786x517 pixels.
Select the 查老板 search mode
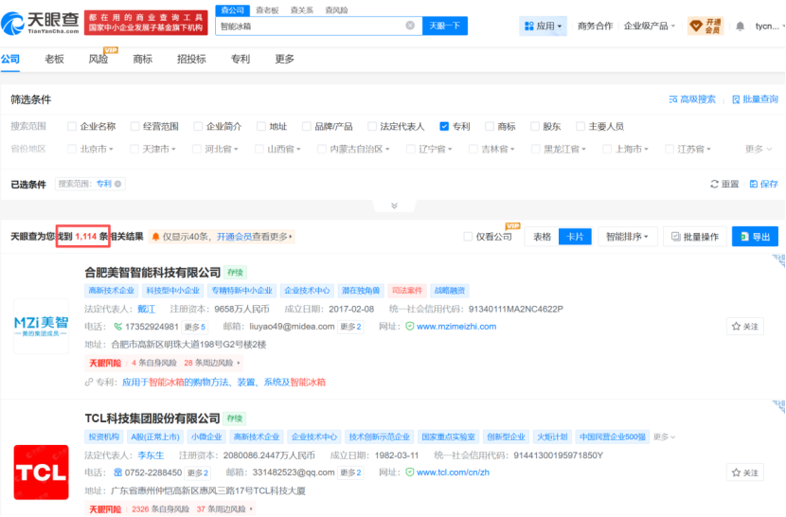(267, 10)
